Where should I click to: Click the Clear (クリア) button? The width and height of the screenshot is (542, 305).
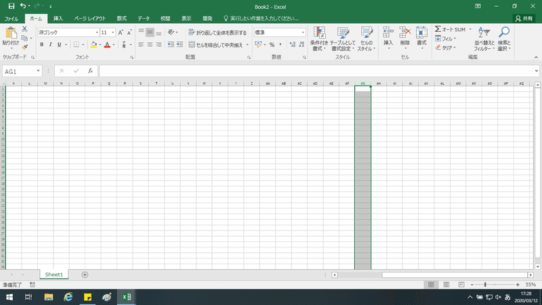tap(446, 47)
